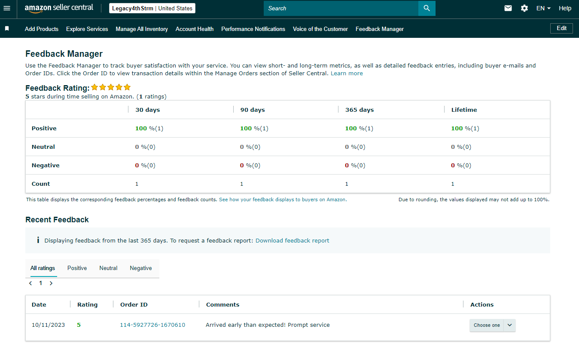
Task: Click the bookmark icon in favorites bar
Action: 7,28
